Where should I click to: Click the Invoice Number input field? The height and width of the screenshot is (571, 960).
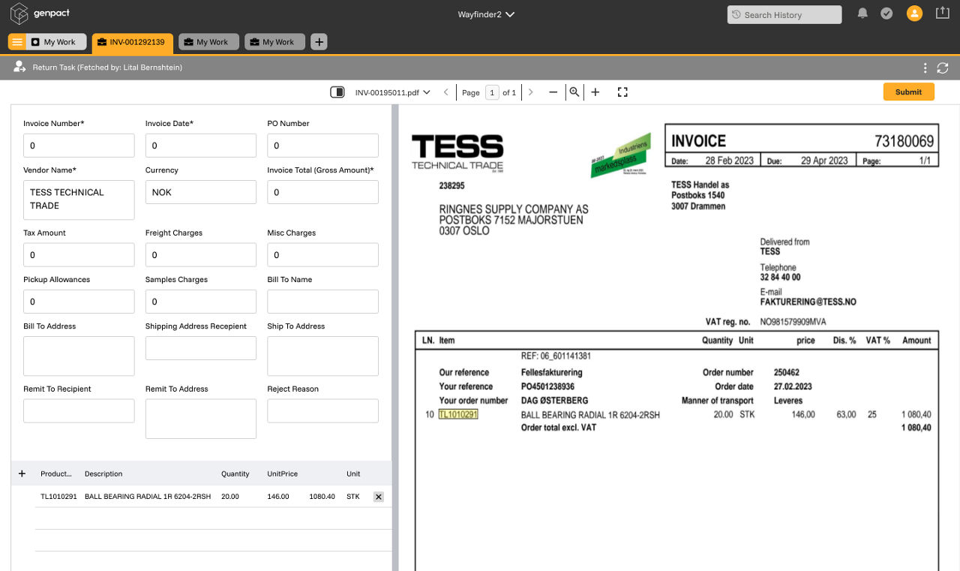coord(79,146)
